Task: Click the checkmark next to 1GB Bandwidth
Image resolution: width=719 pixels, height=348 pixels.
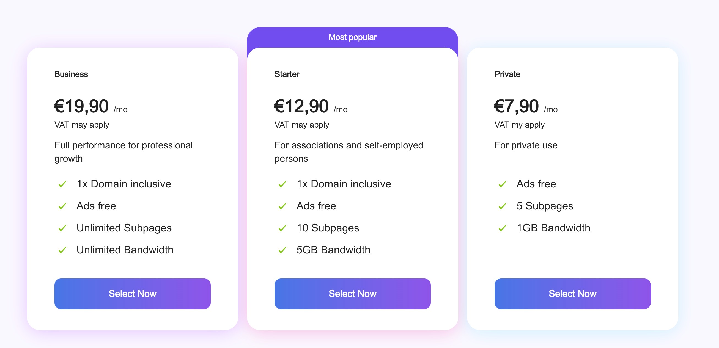Action: 503,228
